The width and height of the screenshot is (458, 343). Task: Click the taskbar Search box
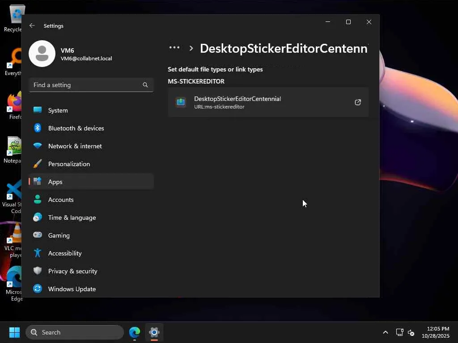pyautogui.click(x=75, y=332)
